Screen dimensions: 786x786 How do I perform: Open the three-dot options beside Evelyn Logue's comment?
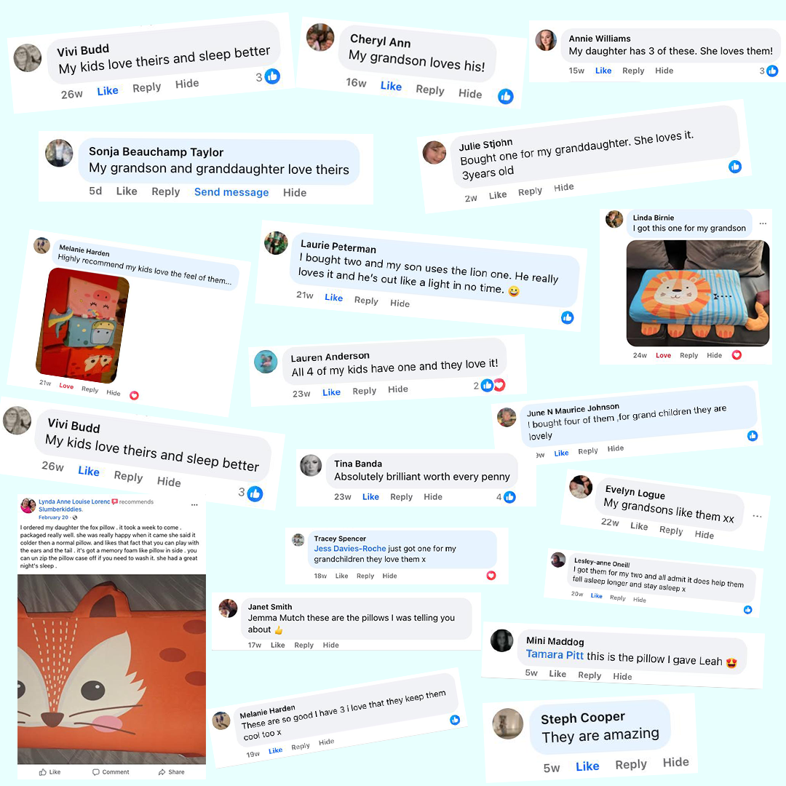[x=757, y=516]
